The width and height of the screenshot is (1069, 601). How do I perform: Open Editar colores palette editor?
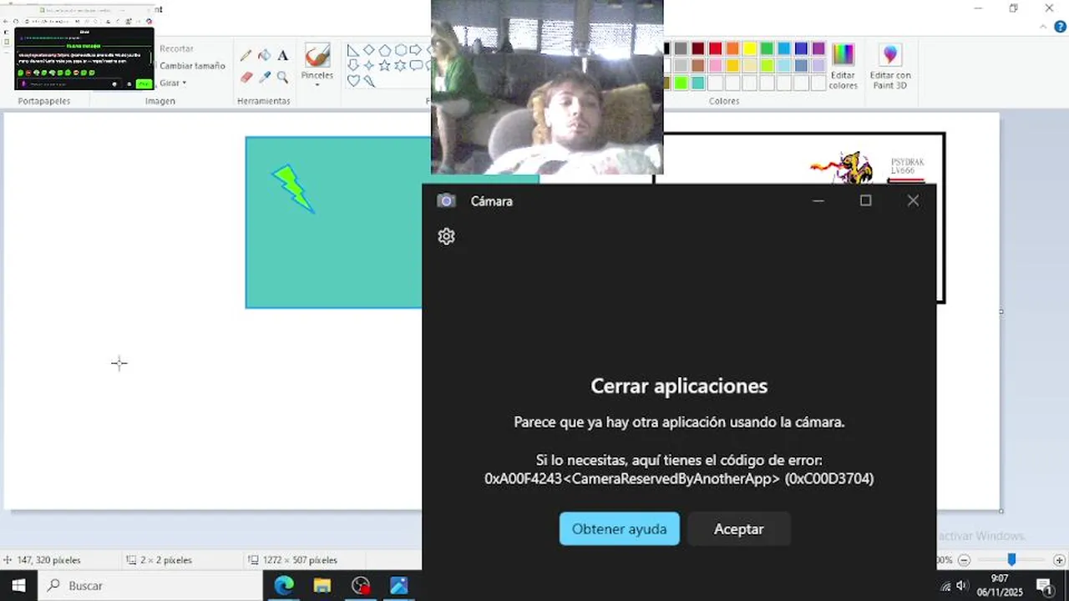point(844,65)
